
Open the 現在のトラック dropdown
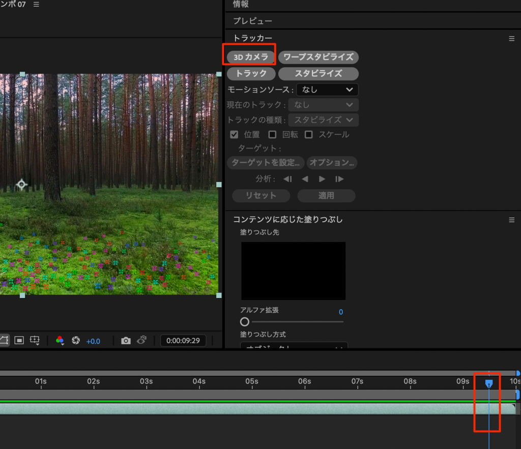[323, 105]
